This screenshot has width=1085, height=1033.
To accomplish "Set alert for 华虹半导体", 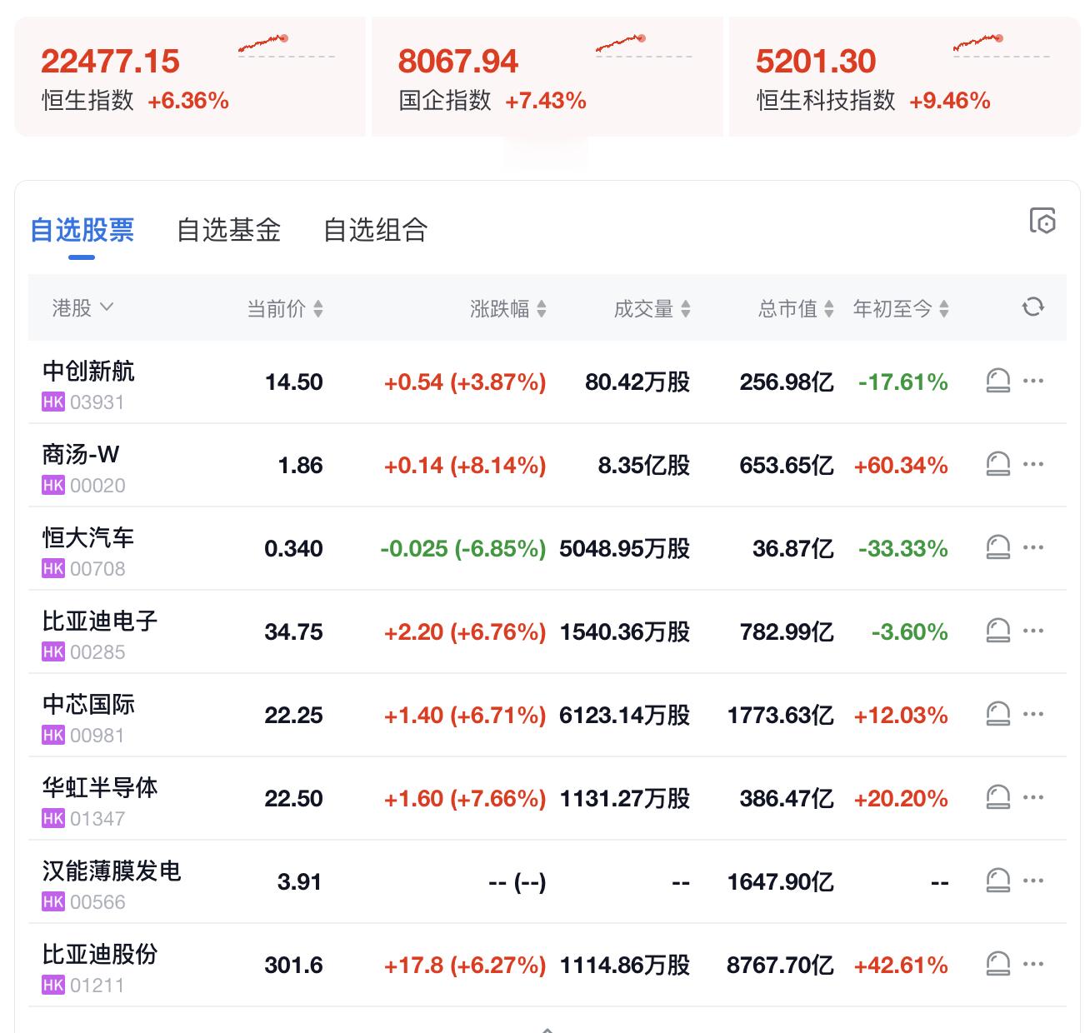I will point(997,798).
